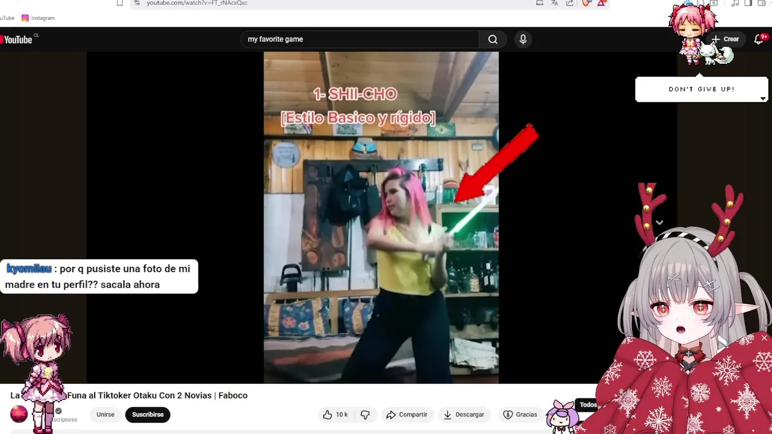Click the browser address bar URL
The width and height of the screenshot is (772, 434).
197,3
